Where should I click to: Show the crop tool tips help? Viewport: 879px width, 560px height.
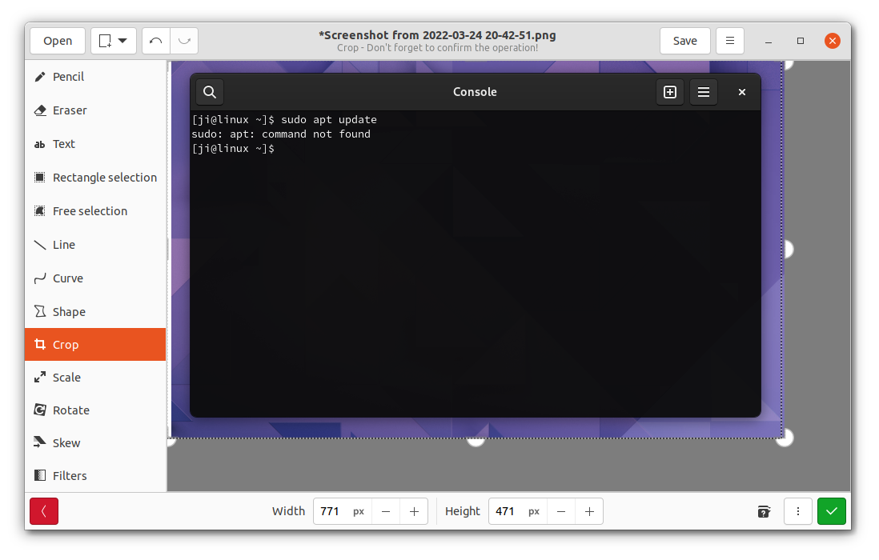(x=764, y=511)
